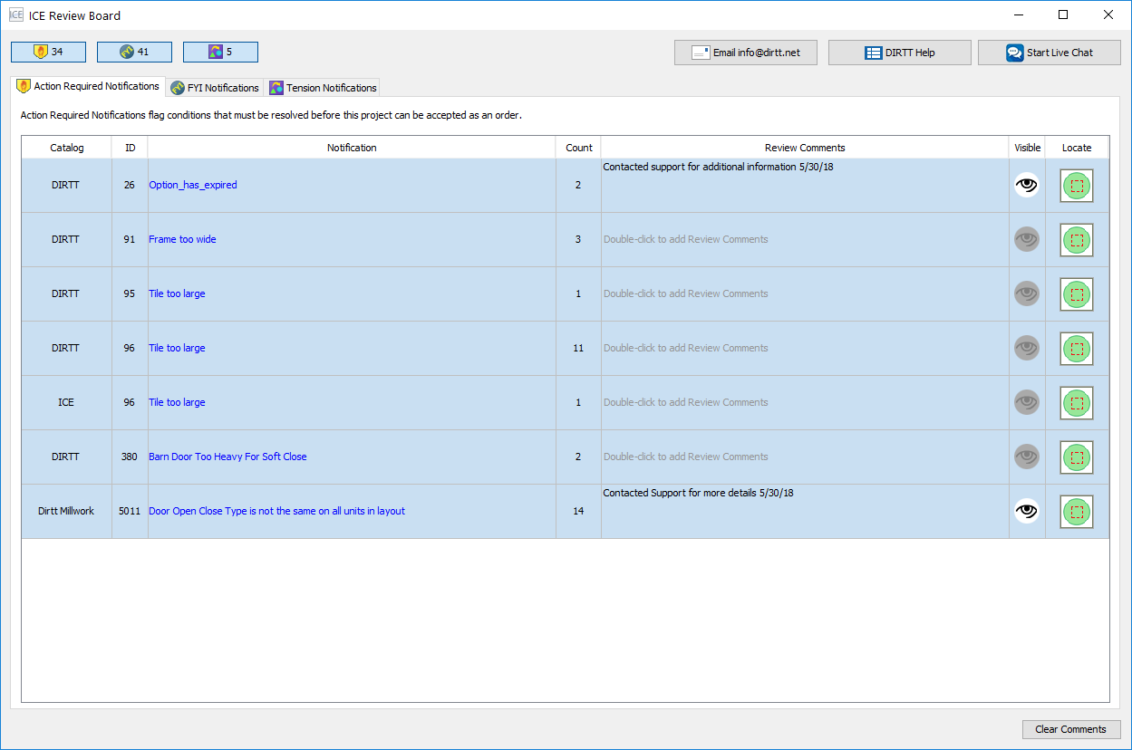Open DIRTT Tile too large notification, count 11
The width and height of the screenshot is (1132, 750).
pos(177,348)
